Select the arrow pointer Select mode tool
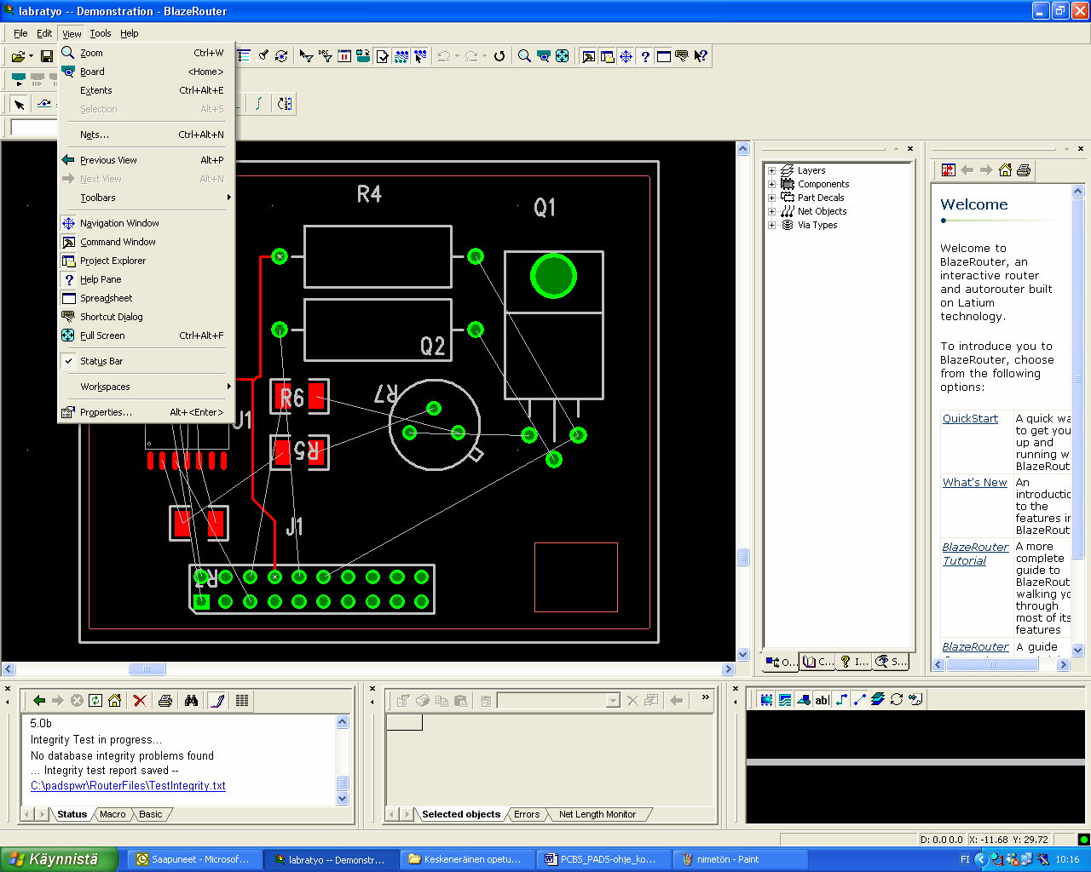This screenshot has height=872, width=1091. (x=19, y=104)
